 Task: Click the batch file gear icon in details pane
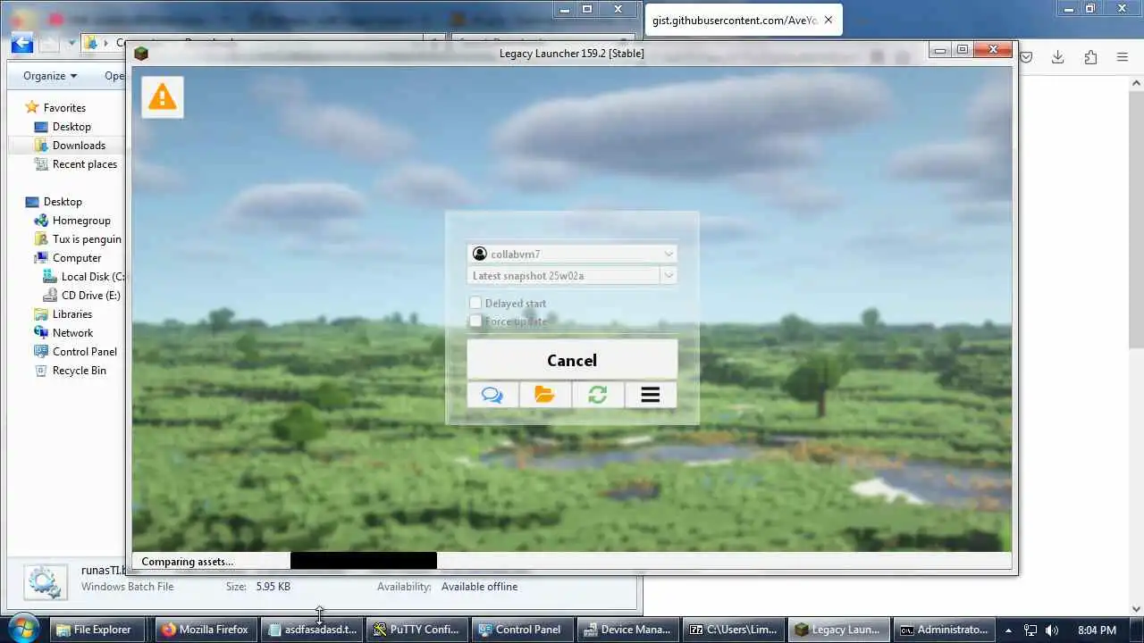pos(44,582)
